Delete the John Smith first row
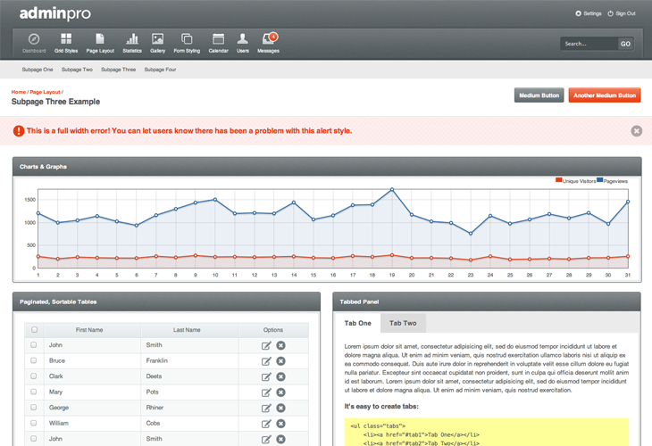 [281, 345]
